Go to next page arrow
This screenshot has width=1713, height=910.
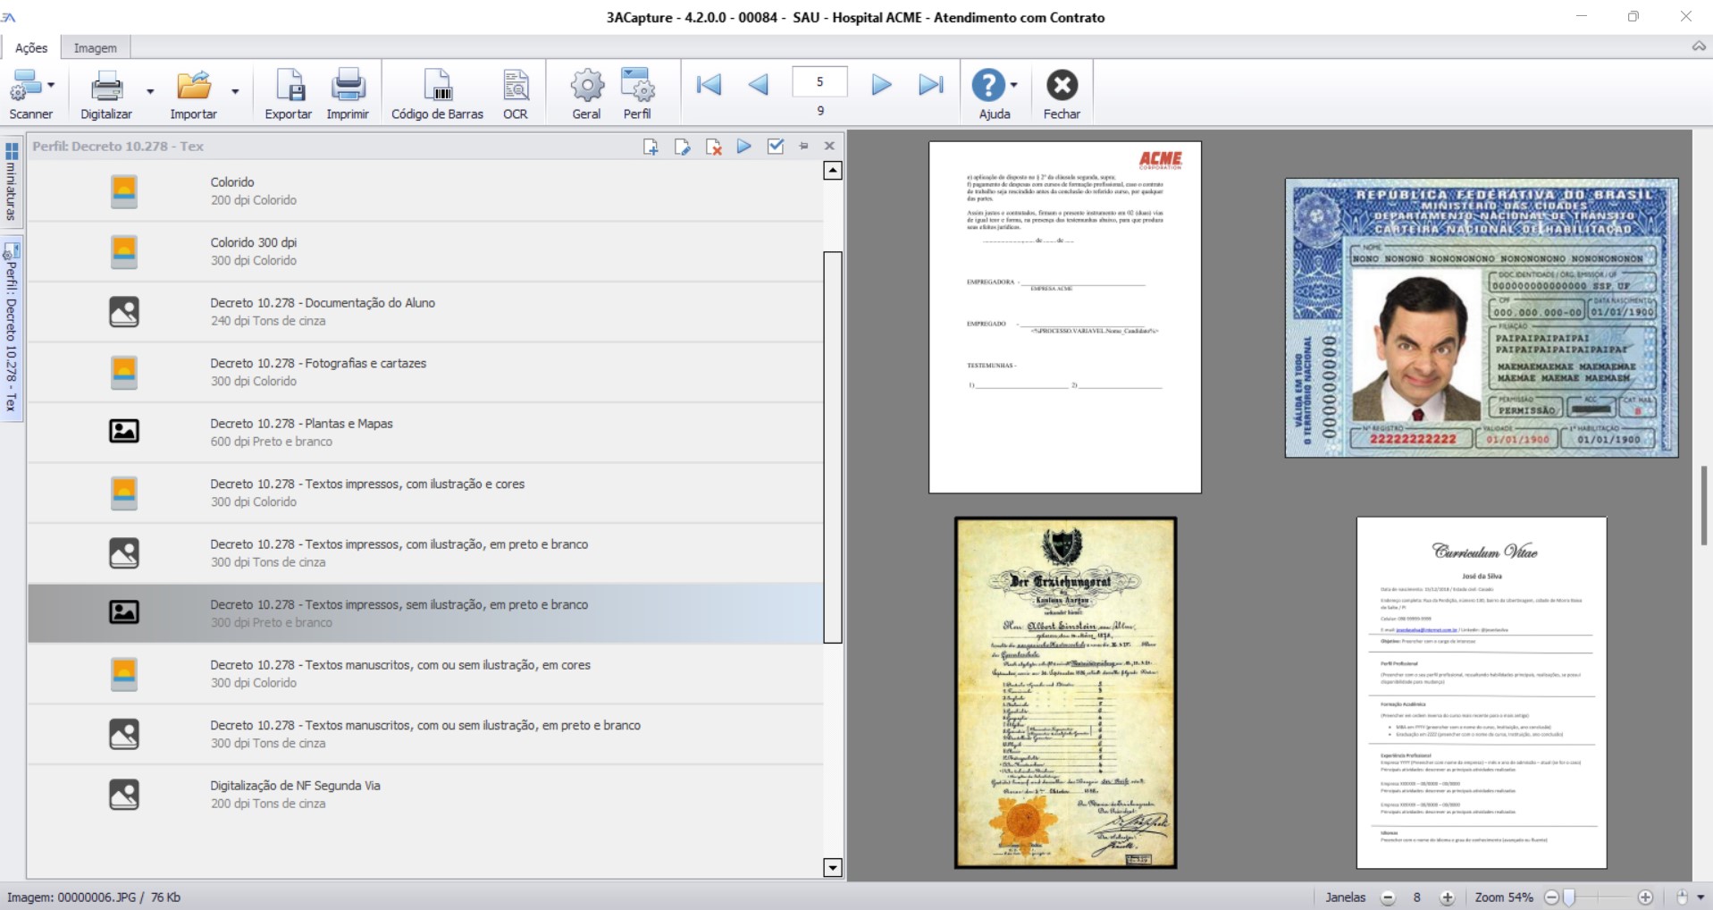click(881, 85)
